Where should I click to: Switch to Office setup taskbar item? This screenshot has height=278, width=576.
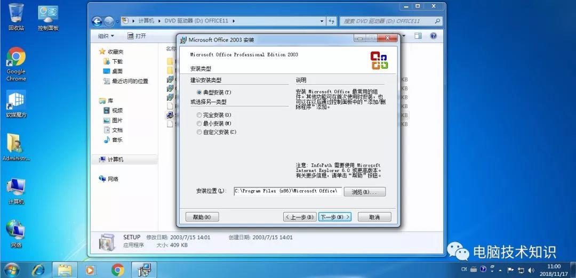(x=144, y=271)
